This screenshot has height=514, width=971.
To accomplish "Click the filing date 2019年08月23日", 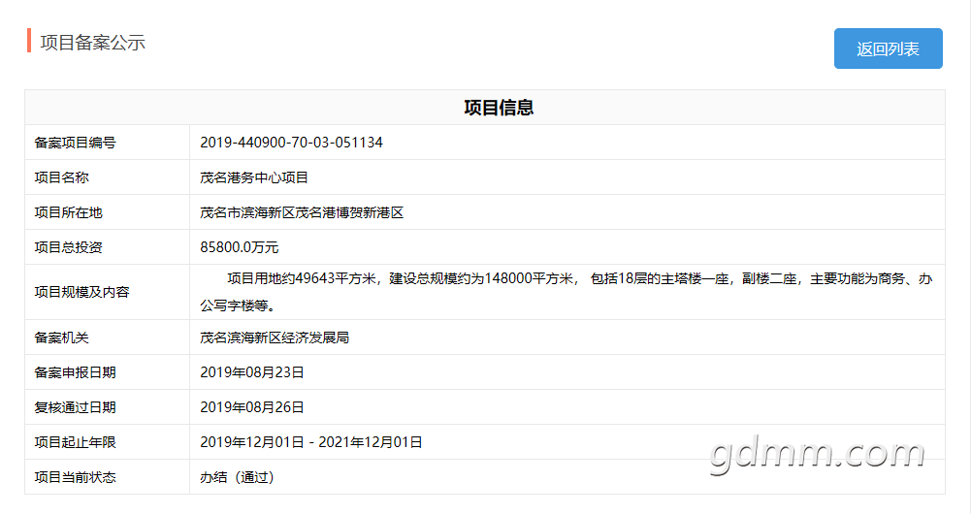I will coord(252,372).
